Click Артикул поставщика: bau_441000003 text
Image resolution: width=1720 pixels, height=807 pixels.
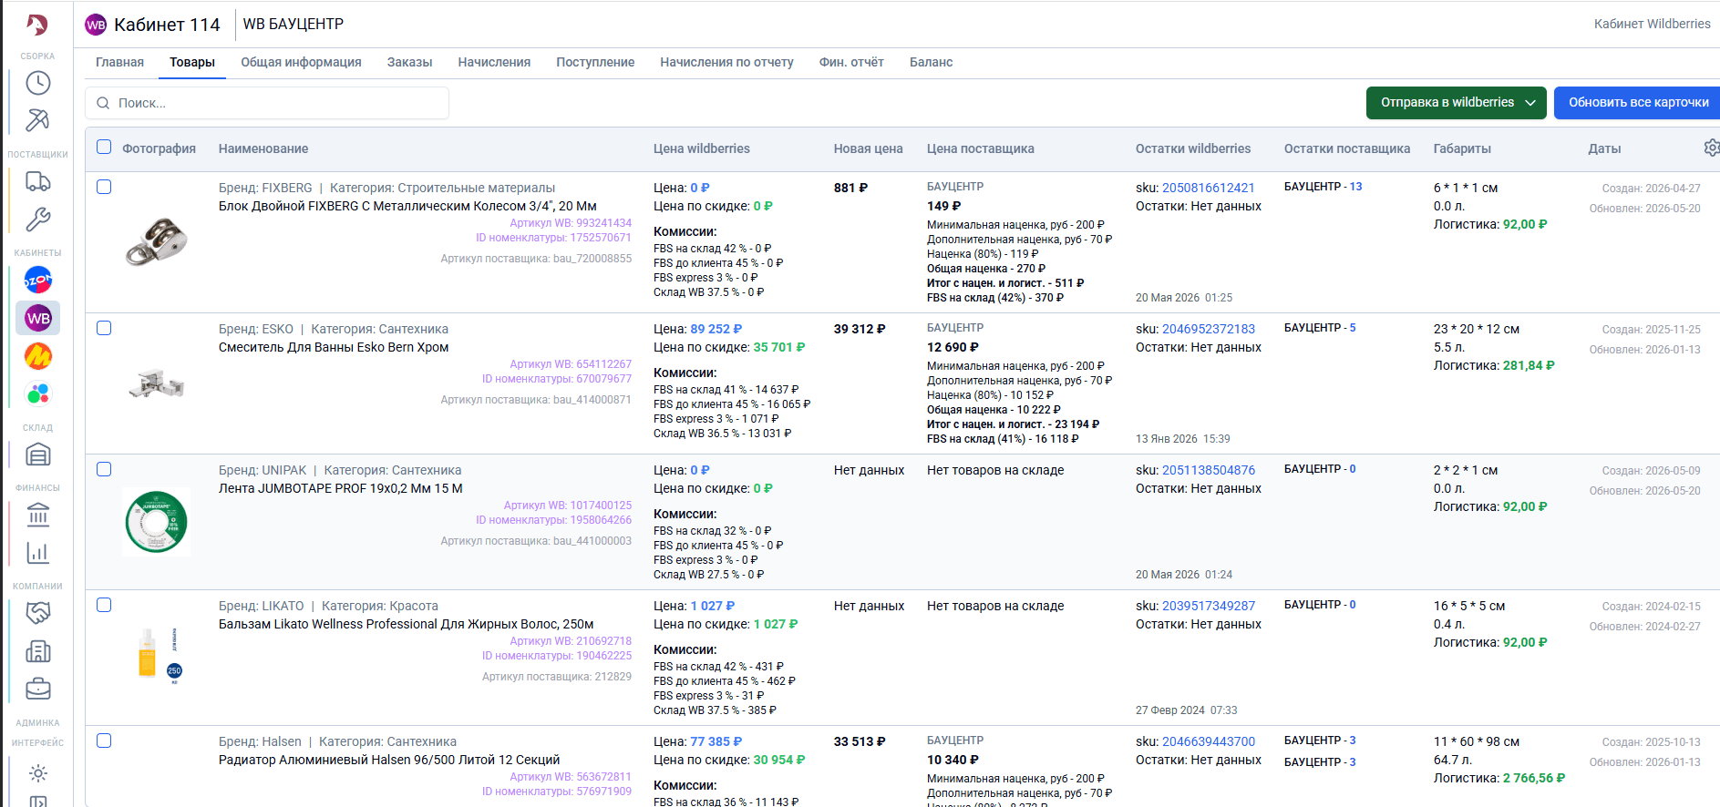pyautogui.click(x=536, y=541)
